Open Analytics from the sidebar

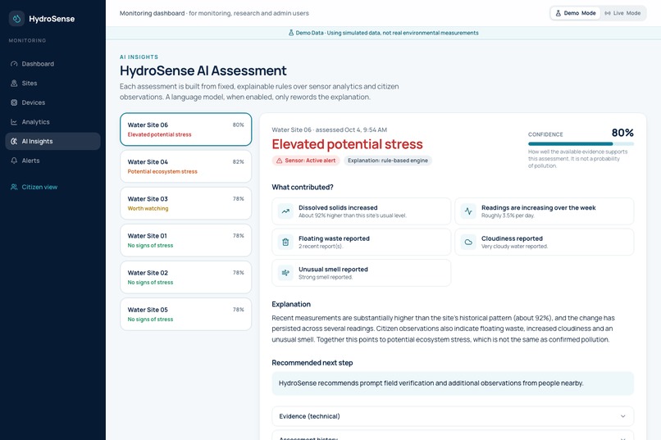[x=52, y=122]
